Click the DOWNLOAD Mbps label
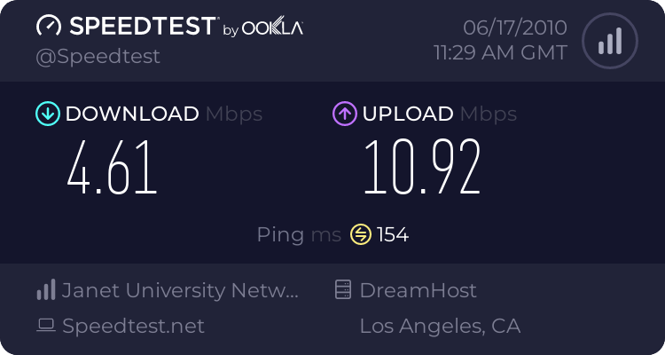665x355 pixels. coord(164,114)
